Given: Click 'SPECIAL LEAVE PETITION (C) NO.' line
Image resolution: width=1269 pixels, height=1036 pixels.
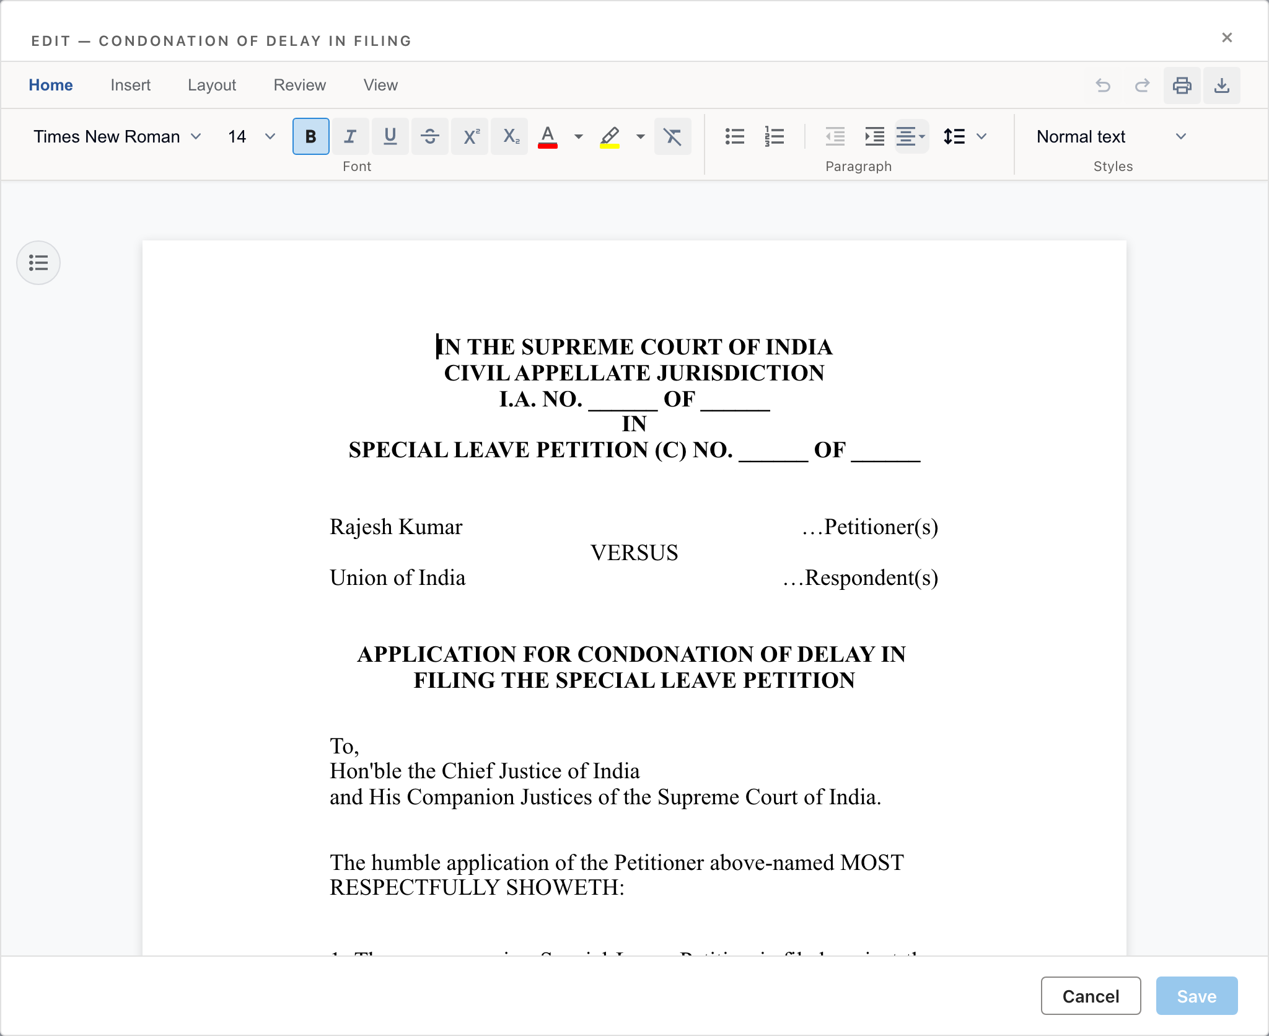Looking at the screenshot, I should (634, 450).
